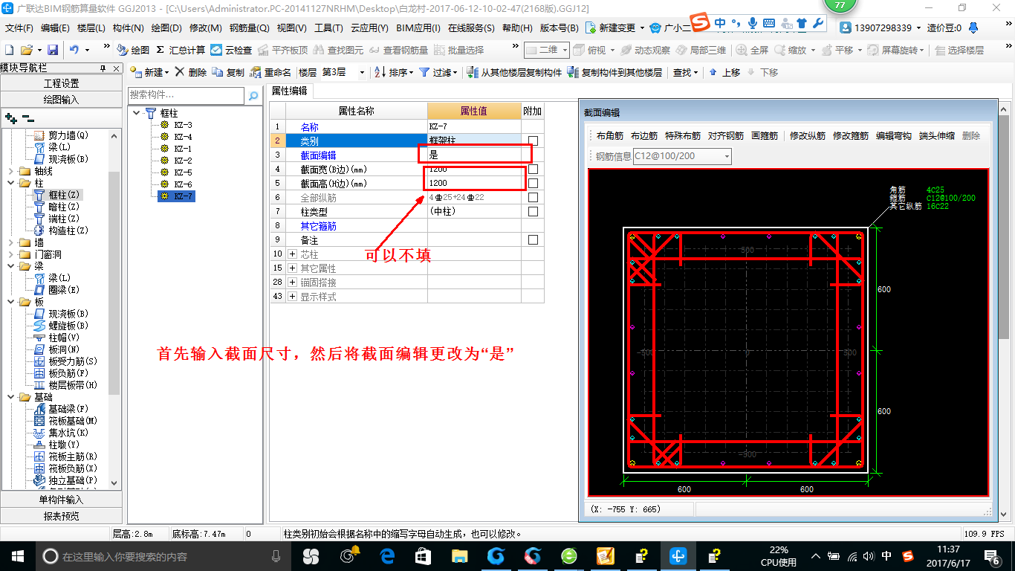1015x571 pixels.
Task: Toggle 附加 checkbox for 截面高 row
Action: [533, 183]
